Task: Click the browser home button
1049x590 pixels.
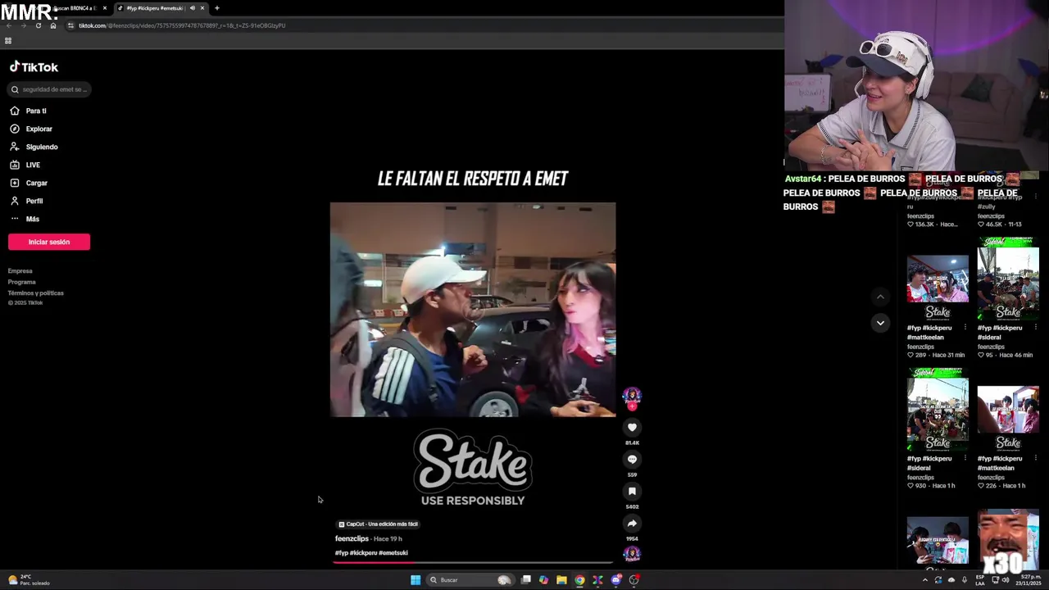Action: [53, 25]
